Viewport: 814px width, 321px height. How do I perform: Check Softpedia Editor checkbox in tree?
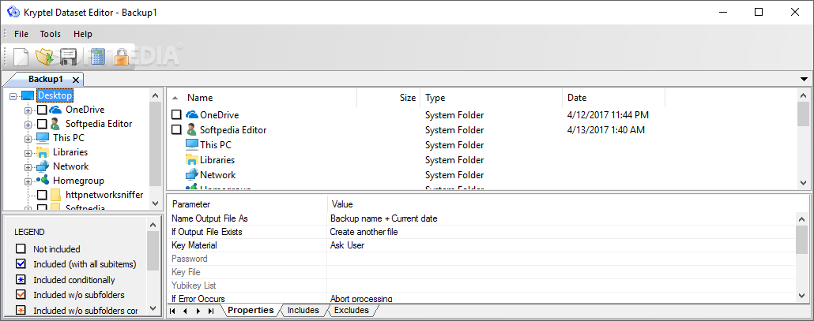pyautogui.click(x=43, y=125)
